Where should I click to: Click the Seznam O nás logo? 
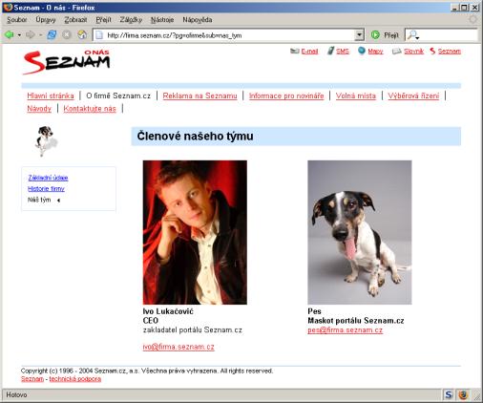point(66,62)
